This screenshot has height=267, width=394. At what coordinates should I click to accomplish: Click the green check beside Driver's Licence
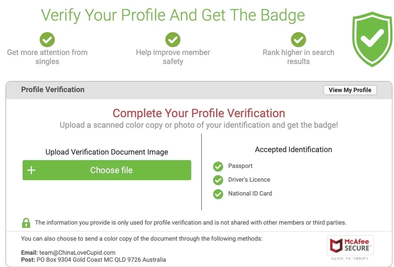click(x=218, y=180)
